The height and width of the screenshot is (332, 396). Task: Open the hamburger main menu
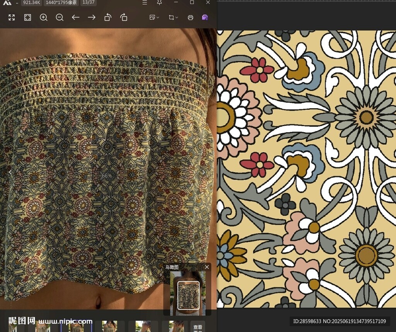pos(145,3)
